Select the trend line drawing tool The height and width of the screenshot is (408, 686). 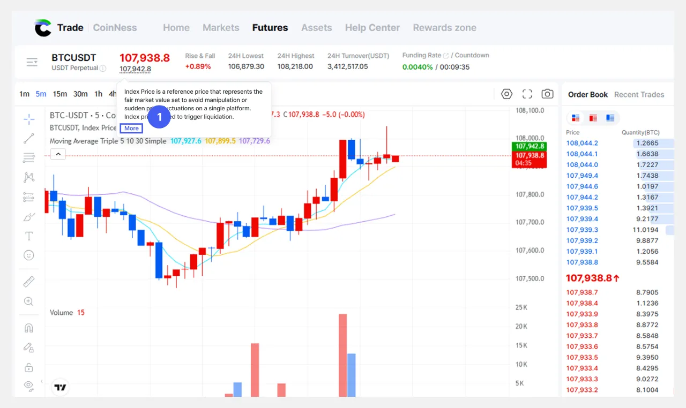pos(29,138)
